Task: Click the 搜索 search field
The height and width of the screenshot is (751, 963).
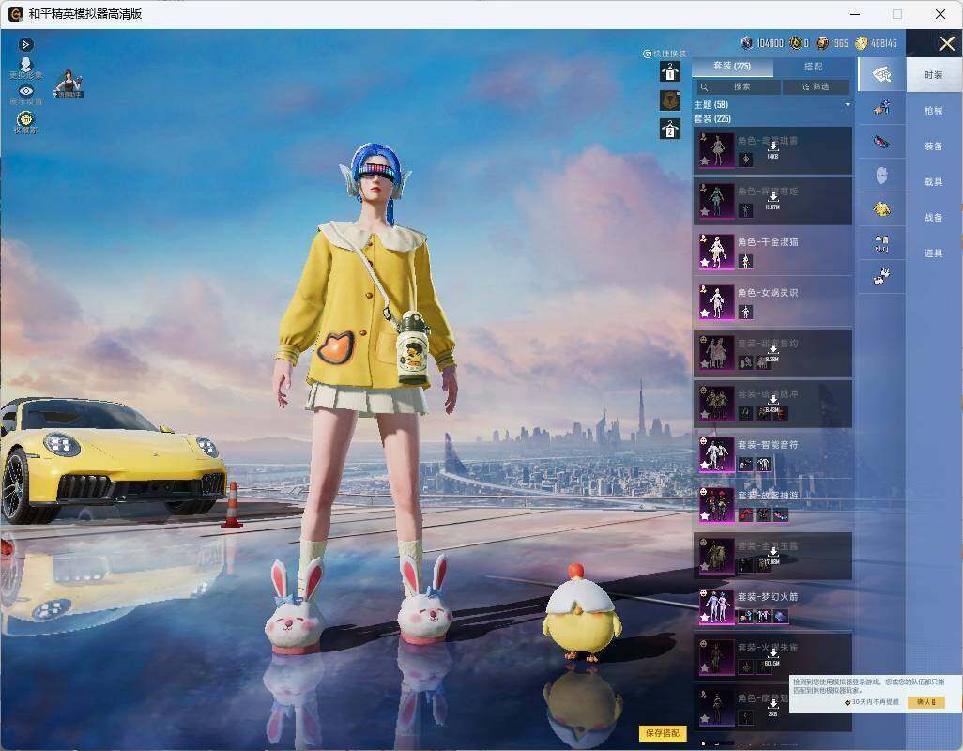Action: (738, 87)
